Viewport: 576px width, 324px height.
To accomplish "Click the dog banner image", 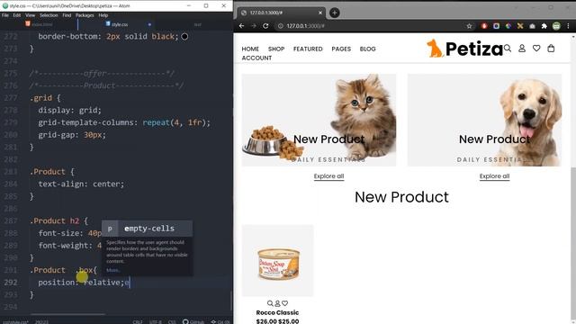I will pos(484,120).
